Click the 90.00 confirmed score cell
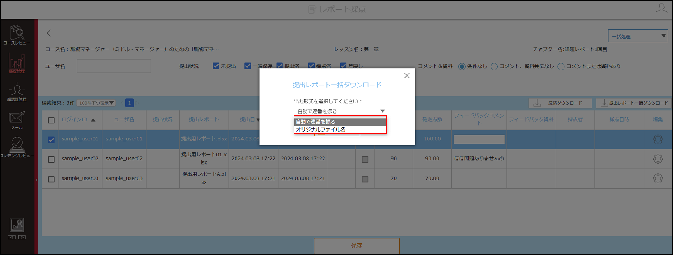 click(432, 159)
